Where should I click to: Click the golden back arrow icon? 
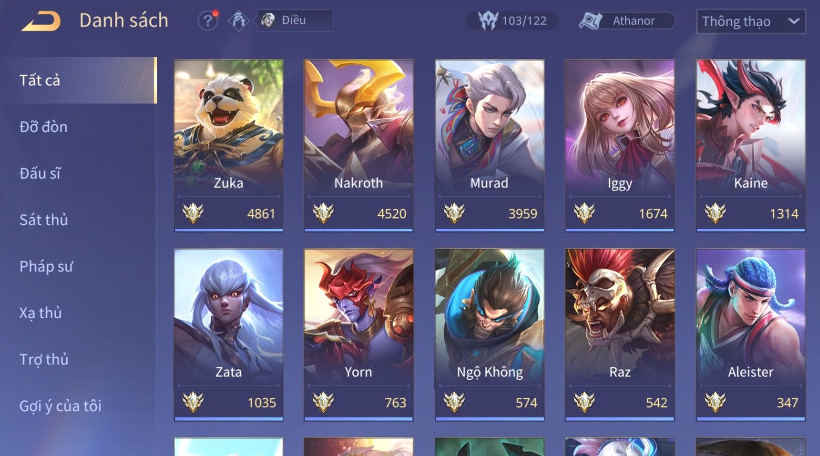pos(41,21)
